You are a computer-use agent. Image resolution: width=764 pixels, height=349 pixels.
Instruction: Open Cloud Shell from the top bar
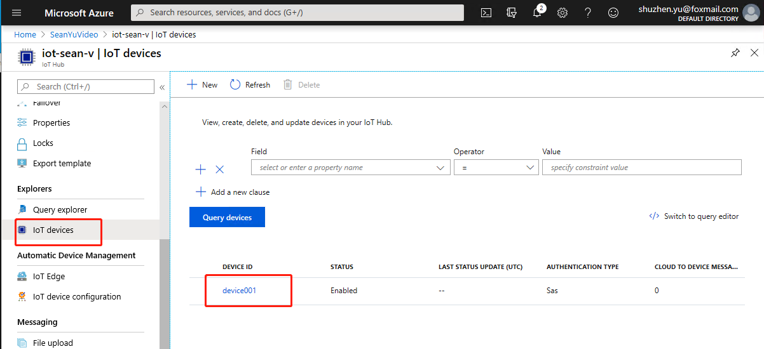(x=486, y=13)
